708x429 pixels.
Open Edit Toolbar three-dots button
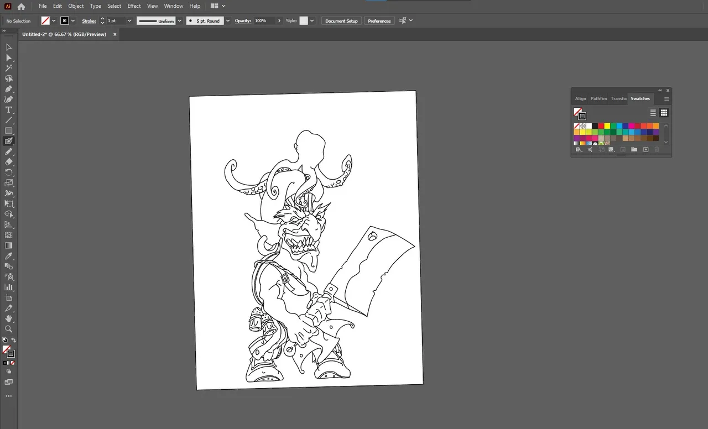pos(9,396)
